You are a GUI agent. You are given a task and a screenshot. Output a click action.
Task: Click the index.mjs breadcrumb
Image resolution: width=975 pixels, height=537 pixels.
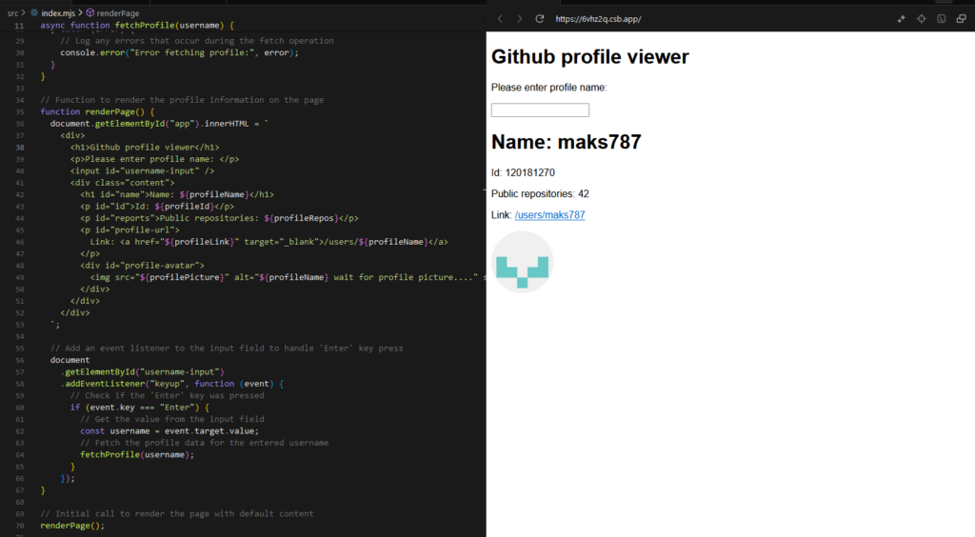coord(58,12)
